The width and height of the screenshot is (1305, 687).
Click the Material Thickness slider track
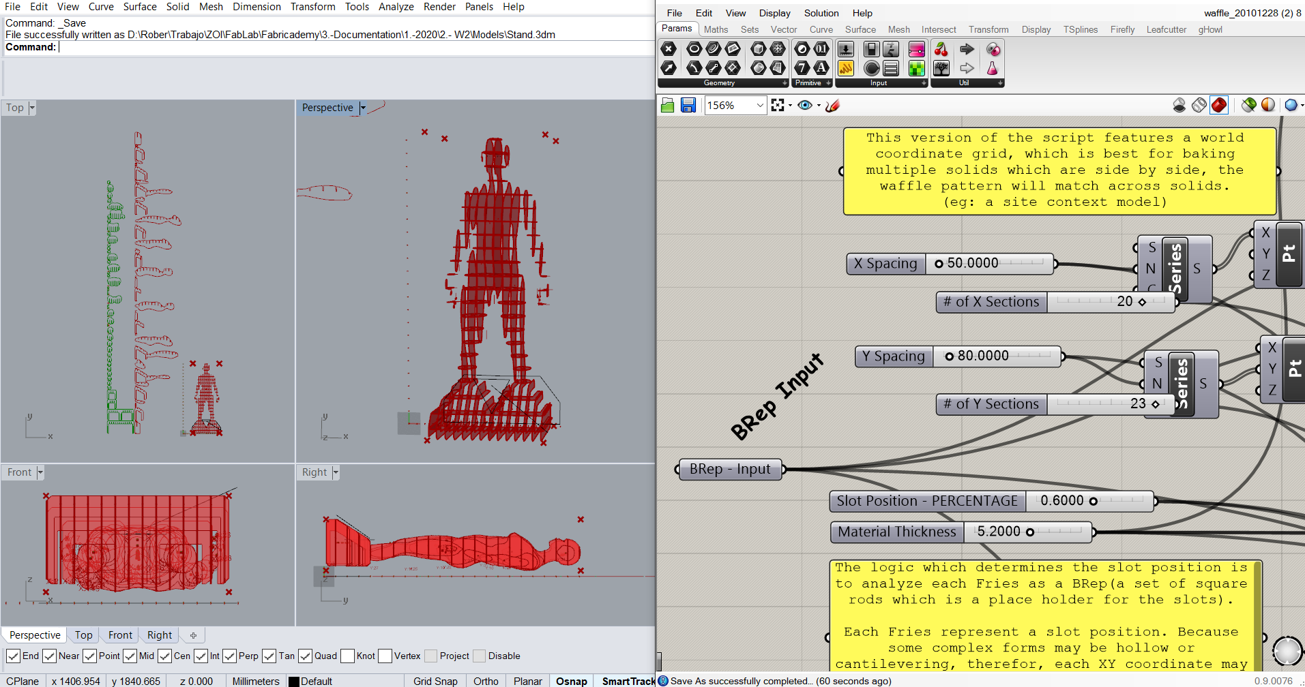tap(1028, 532)
